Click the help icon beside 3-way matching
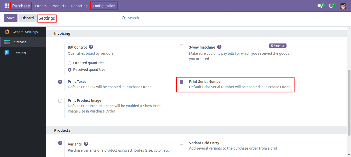Screen dimensions: 351x157 [x=219, y=47]
